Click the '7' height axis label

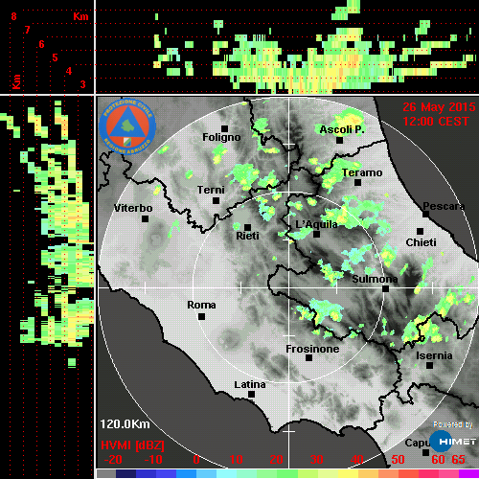click(x=28, y=30)
